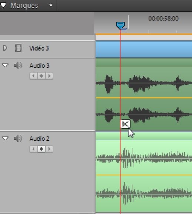Click the scissors split clip icon
Viewport: 192px width, 214px height.
coord(125,124)
